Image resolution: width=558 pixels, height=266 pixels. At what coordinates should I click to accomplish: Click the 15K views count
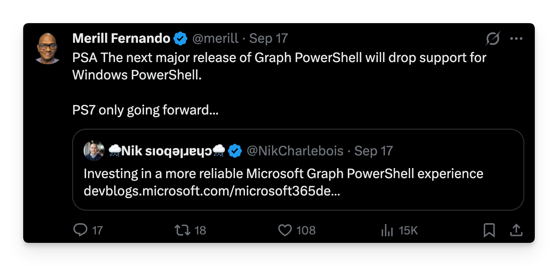point(408,230)
